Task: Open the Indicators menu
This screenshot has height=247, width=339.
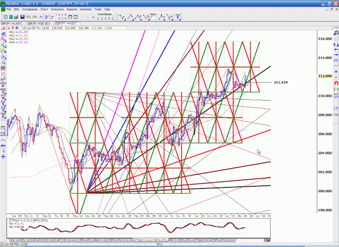Action: pos(57,9)
